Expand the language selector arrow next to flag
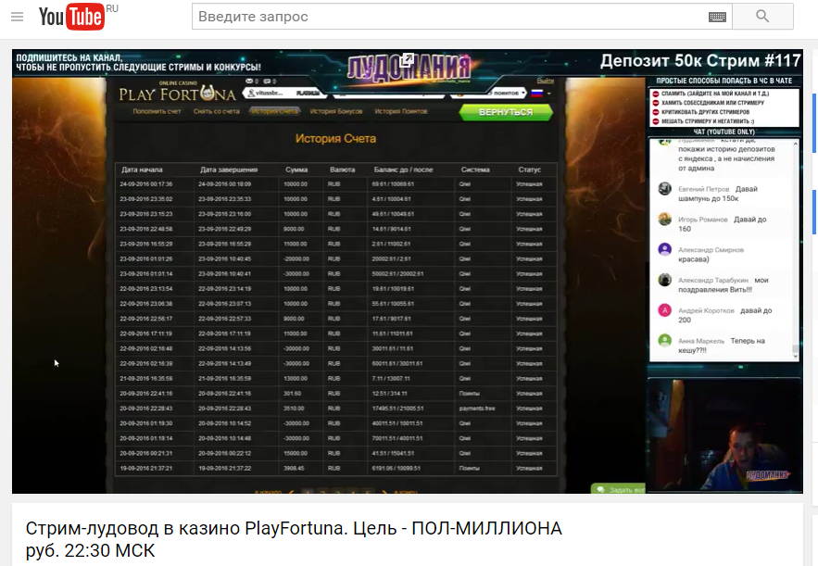 click(x=548, y=94)
